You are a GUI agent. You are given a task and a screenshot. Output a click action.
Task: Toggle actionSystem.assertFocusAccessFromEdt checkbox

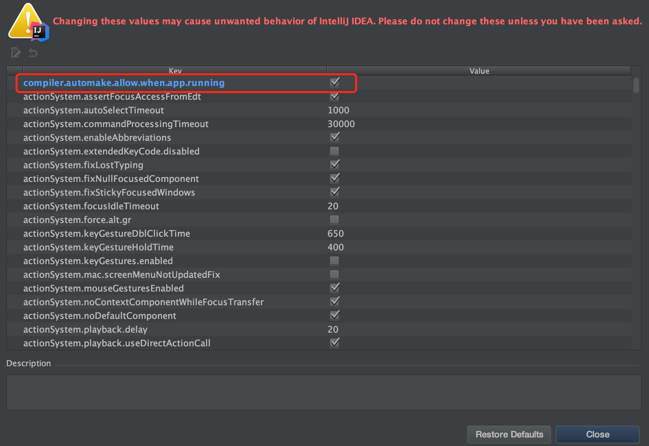(335, 96)
